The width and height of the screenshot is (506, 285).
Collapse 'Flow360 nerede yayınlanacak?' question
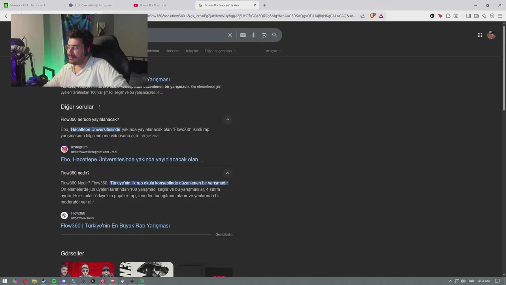[x=227, y=120]
